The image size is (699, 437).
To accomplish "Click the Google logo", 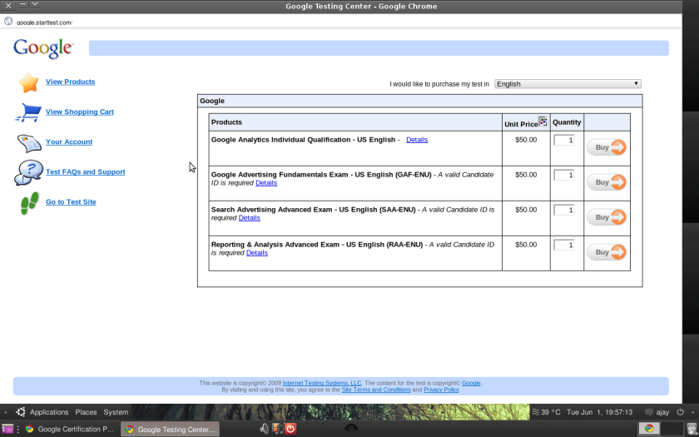I will click(x=43, y=48).
